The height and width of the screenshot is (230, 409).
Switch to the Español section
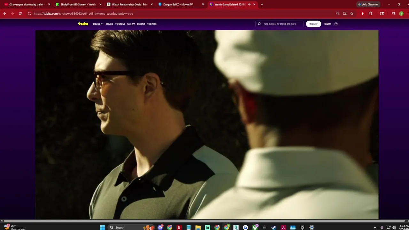click(141, 24)
